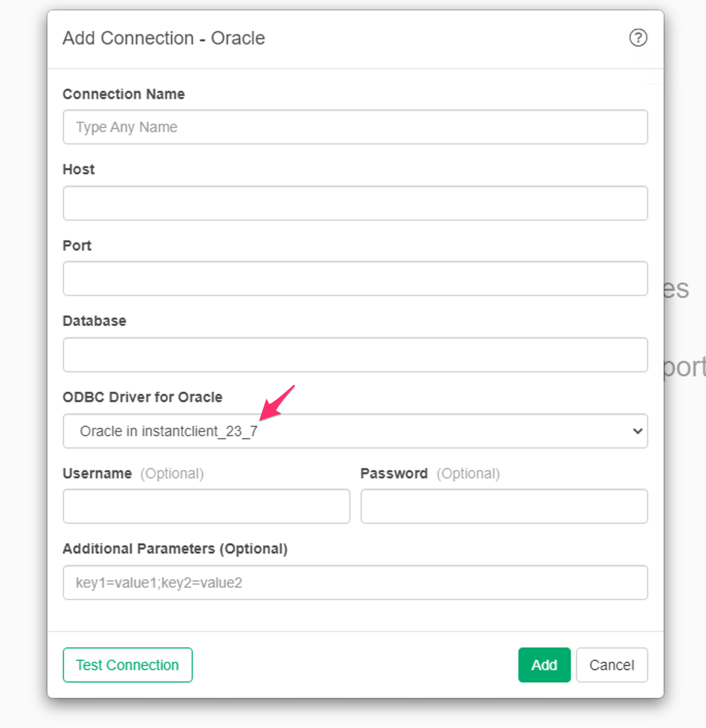Image resolution: width=706 pixels, height=728 pixels.
Task: Open the help question mark icon
Action: [638, 38]
